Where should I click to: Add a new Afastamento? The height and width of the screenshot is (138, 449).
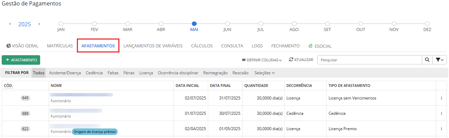point(21,60)
